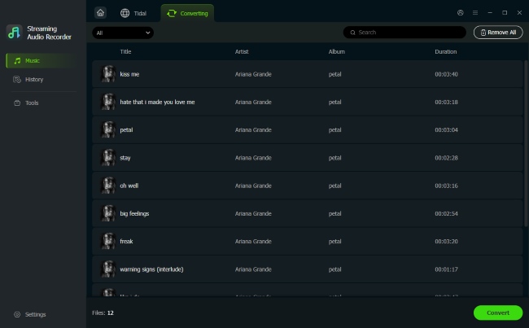Viewport: 529px width, 328px height.
Task: Select the track titled petal
Action: point(126,130)
